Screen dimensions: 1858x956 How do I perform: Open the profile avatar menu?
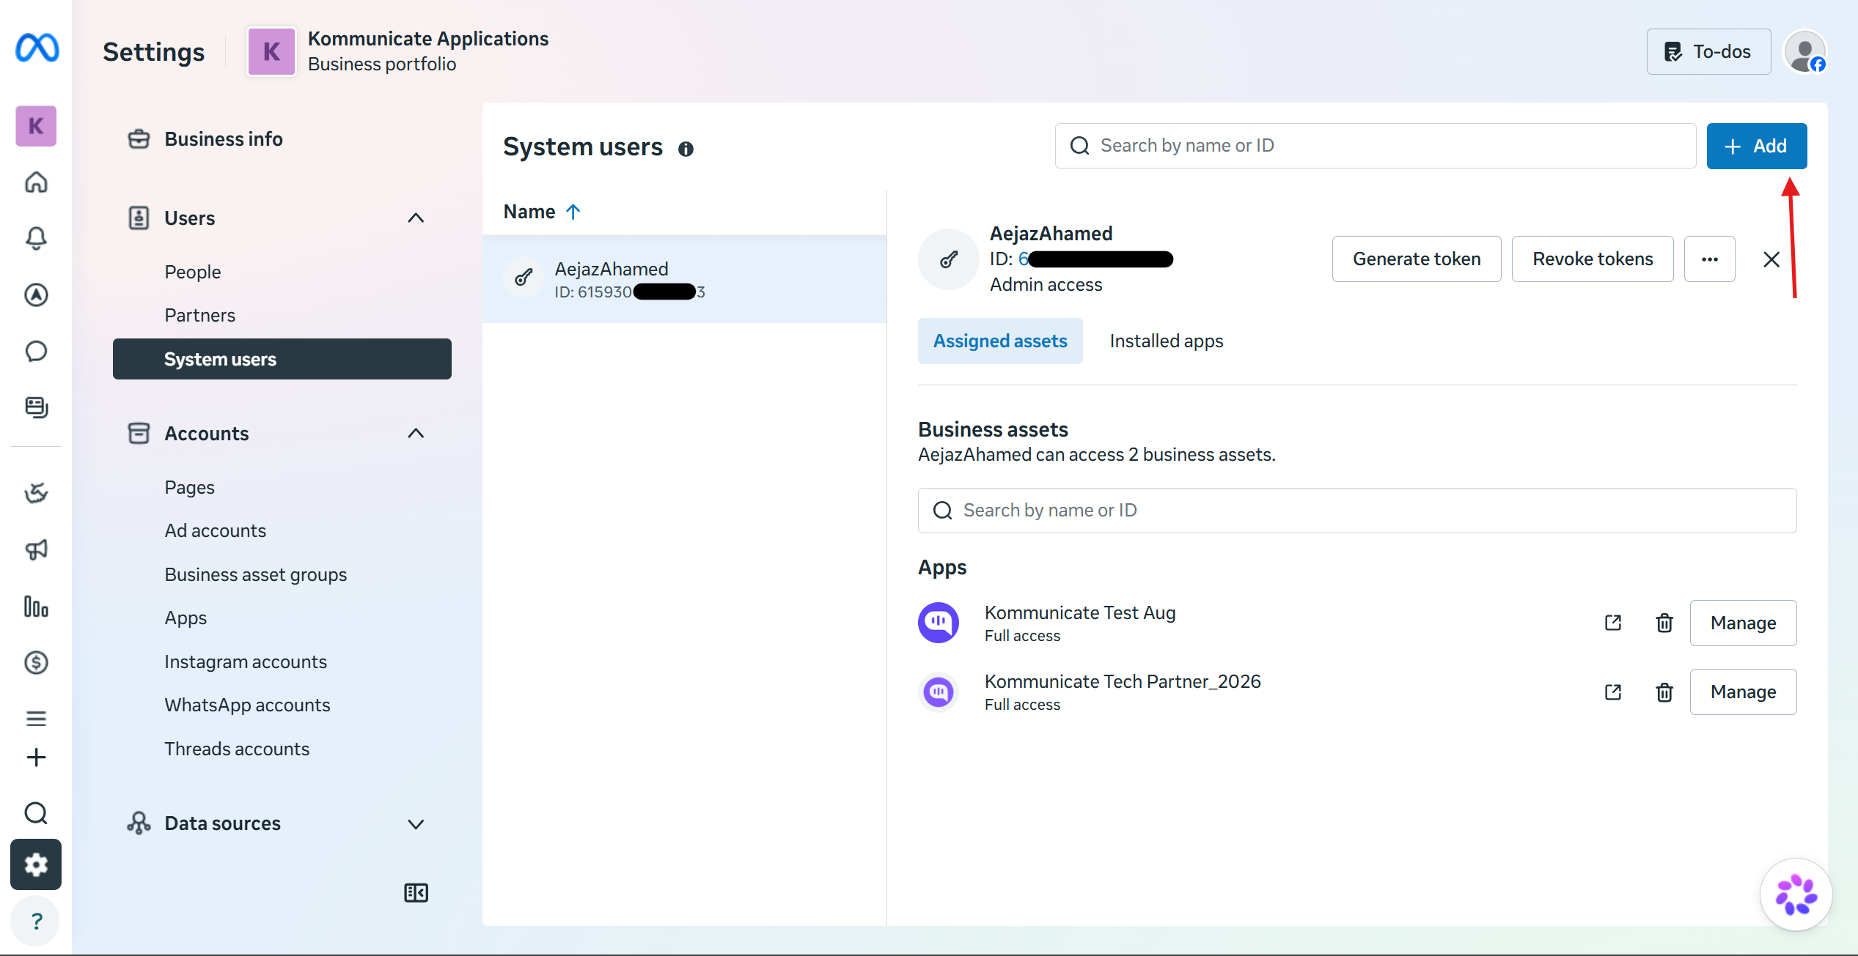click(x=1804, y=52)
